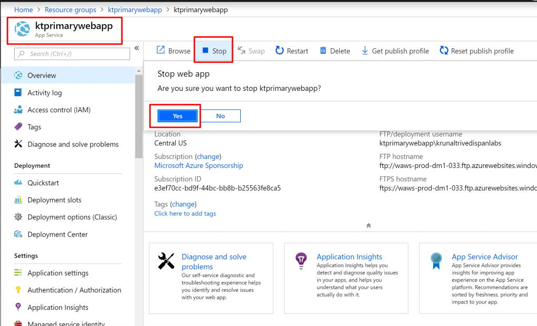
Task: Open Application settings menu item
Action: coord(68,273)
